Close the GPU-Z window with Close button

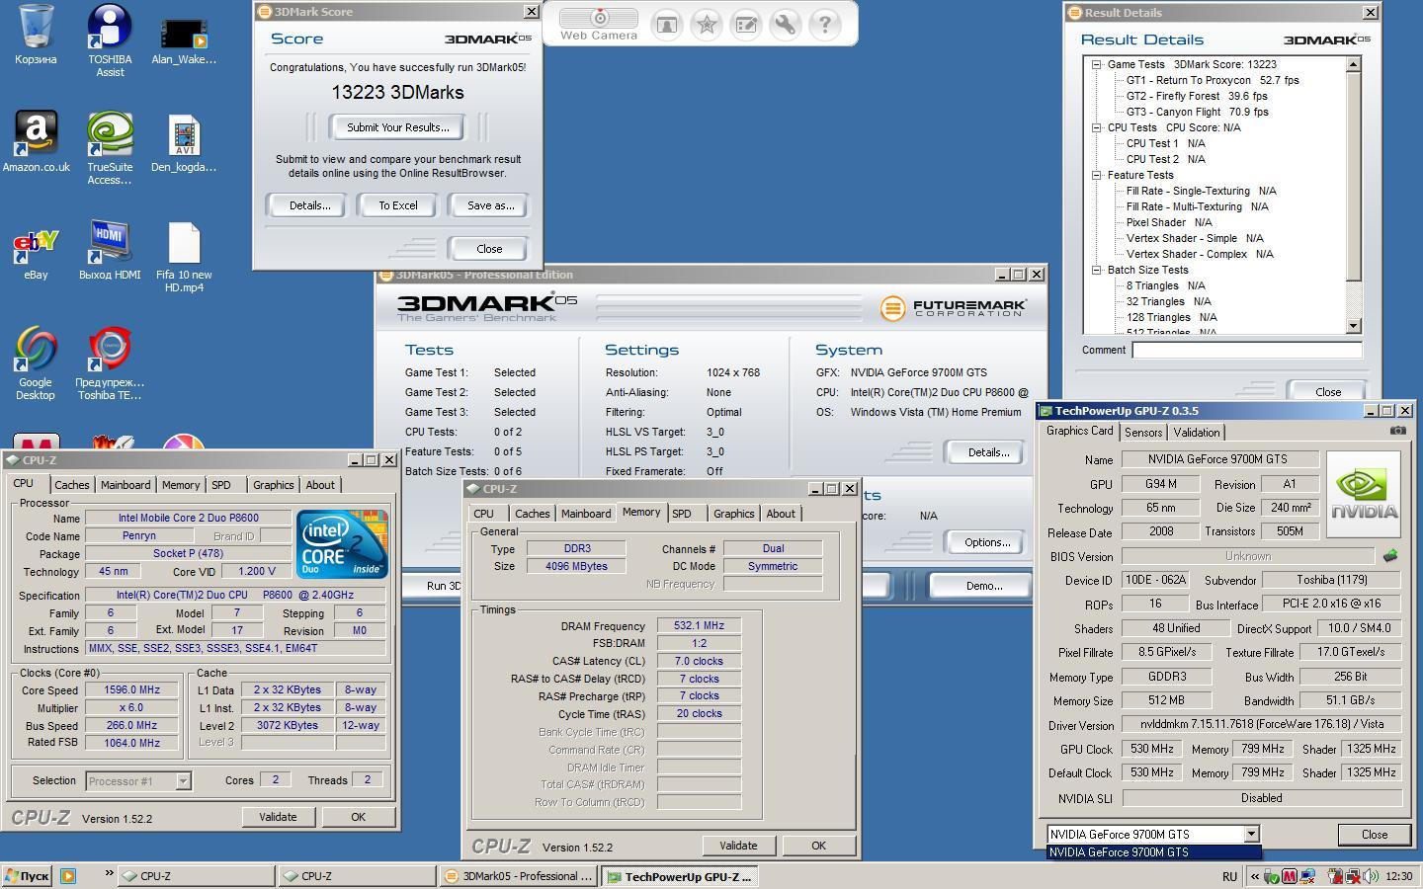pos(1374,835)
